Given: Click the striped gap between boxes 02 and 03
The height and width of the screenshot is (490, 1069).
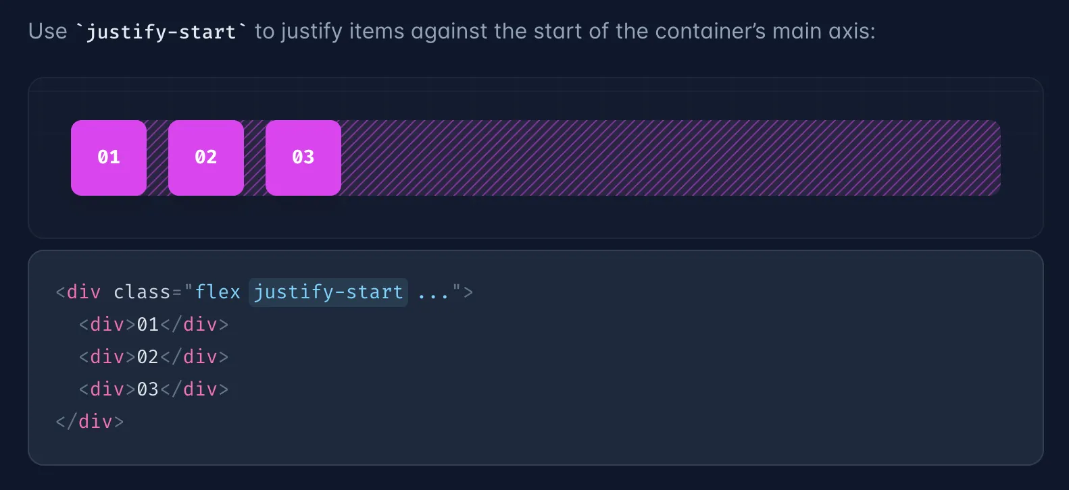Looking at the screenshot, I should (255, 158).
